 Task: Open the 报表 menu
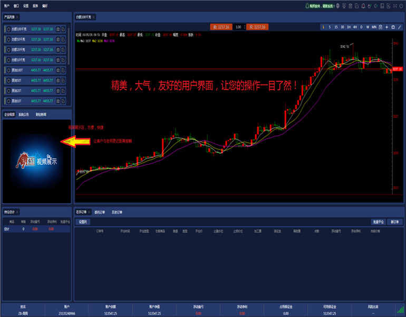pyautogui.click(x=35, y=6)
